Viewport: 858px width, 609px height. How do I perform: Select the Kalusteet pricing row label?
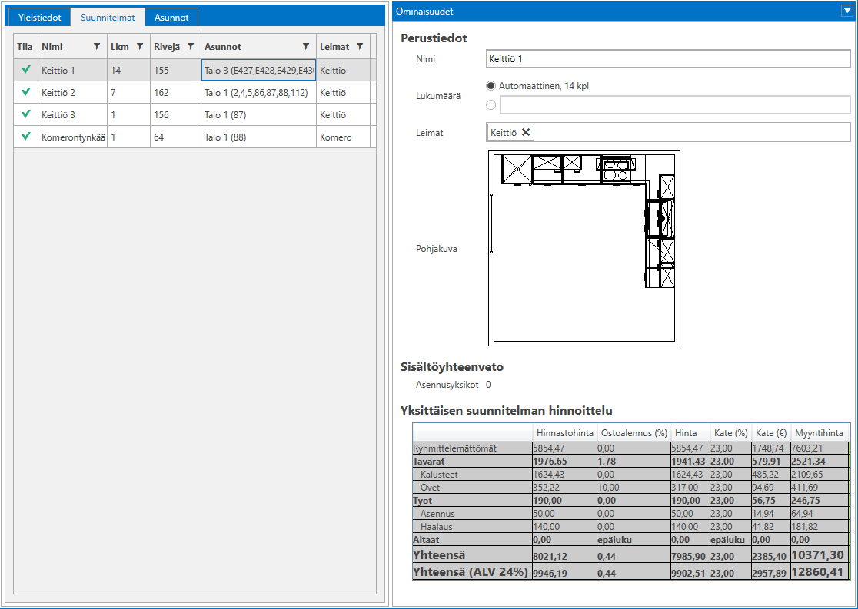[x=440, y=475]
